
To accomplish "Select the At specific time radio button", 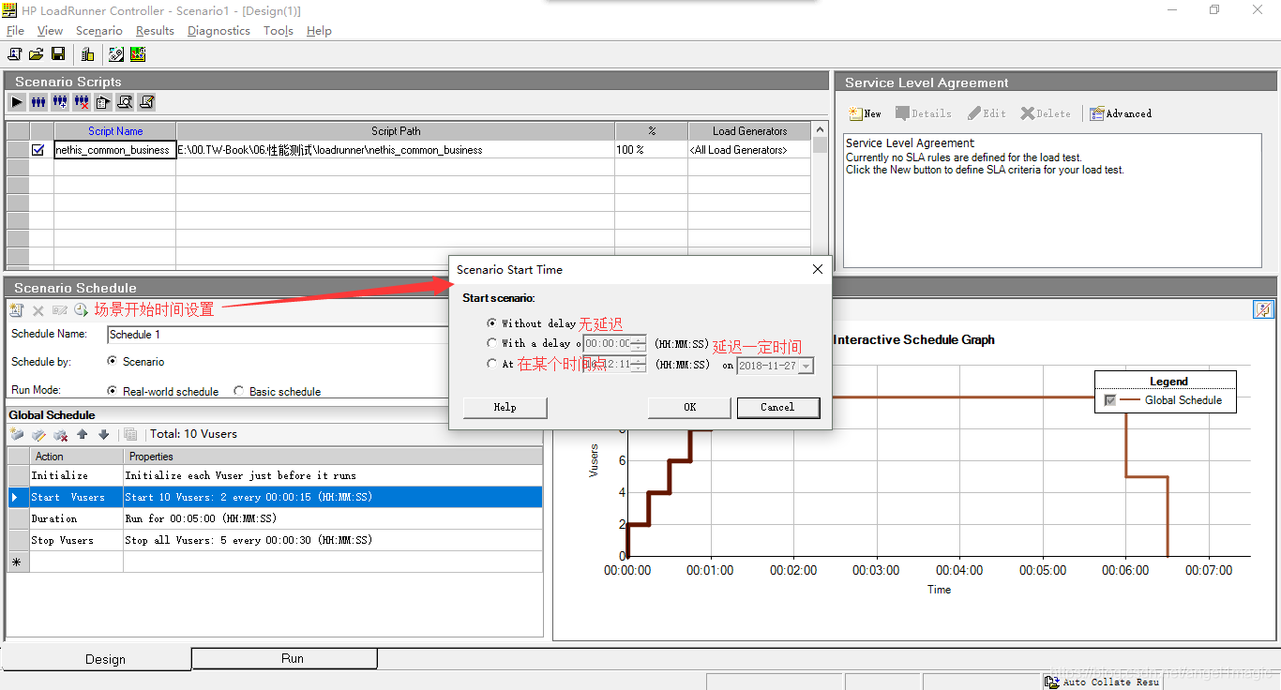I will [x=492, y=364].
